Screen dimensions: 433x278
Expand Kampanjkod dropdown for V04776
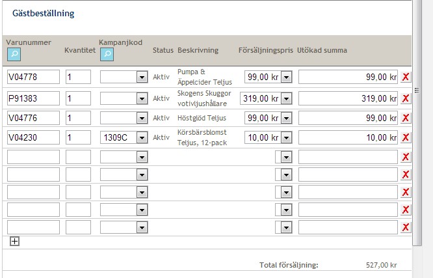pyautogui.click(x=142, y=118)
